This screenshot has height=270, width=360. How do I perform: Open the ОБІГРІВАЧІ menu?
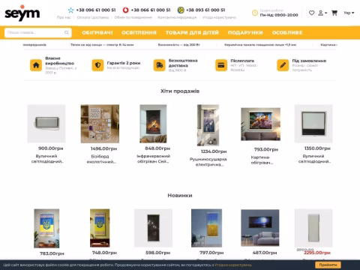pyautogui.click(x=97, y=33)
